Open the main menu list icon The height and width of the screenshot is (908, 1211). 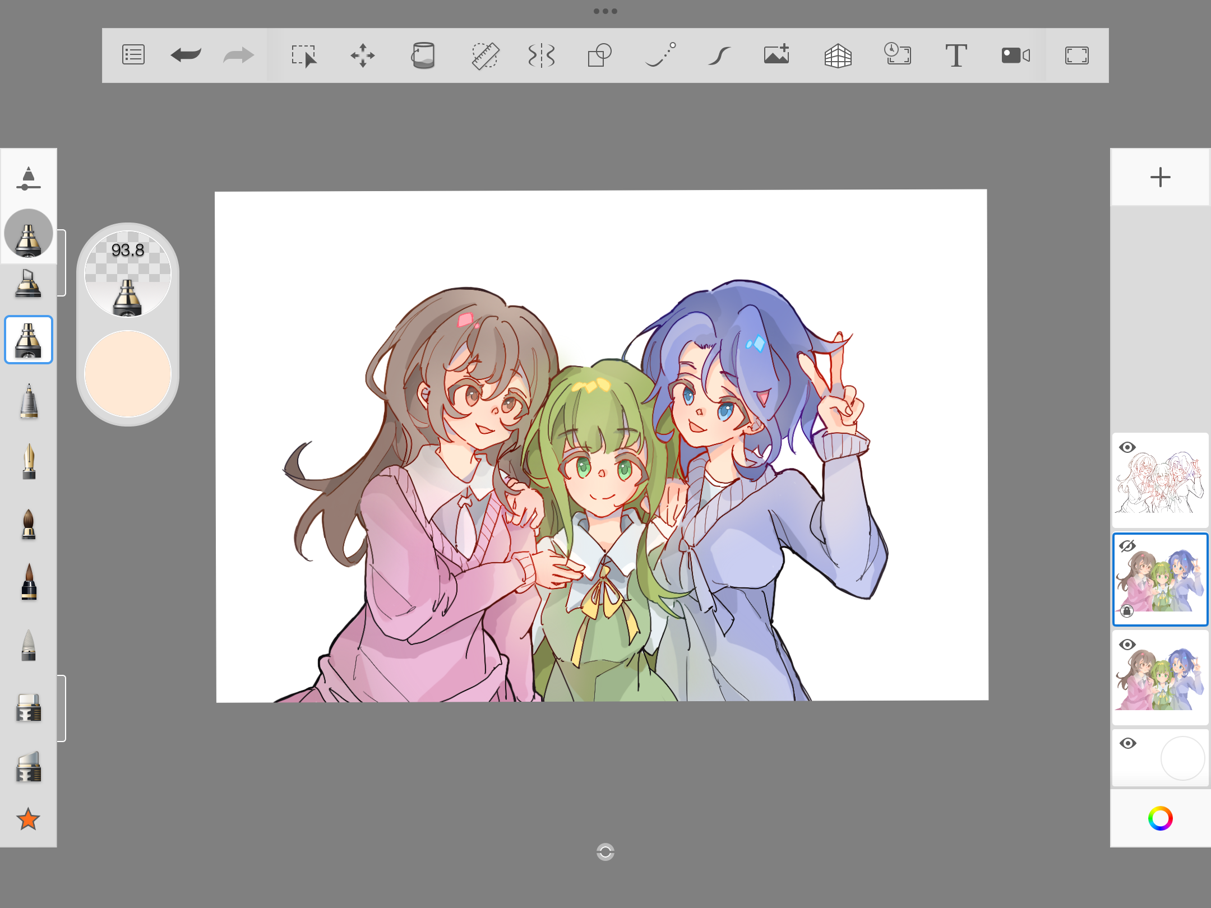133,55
